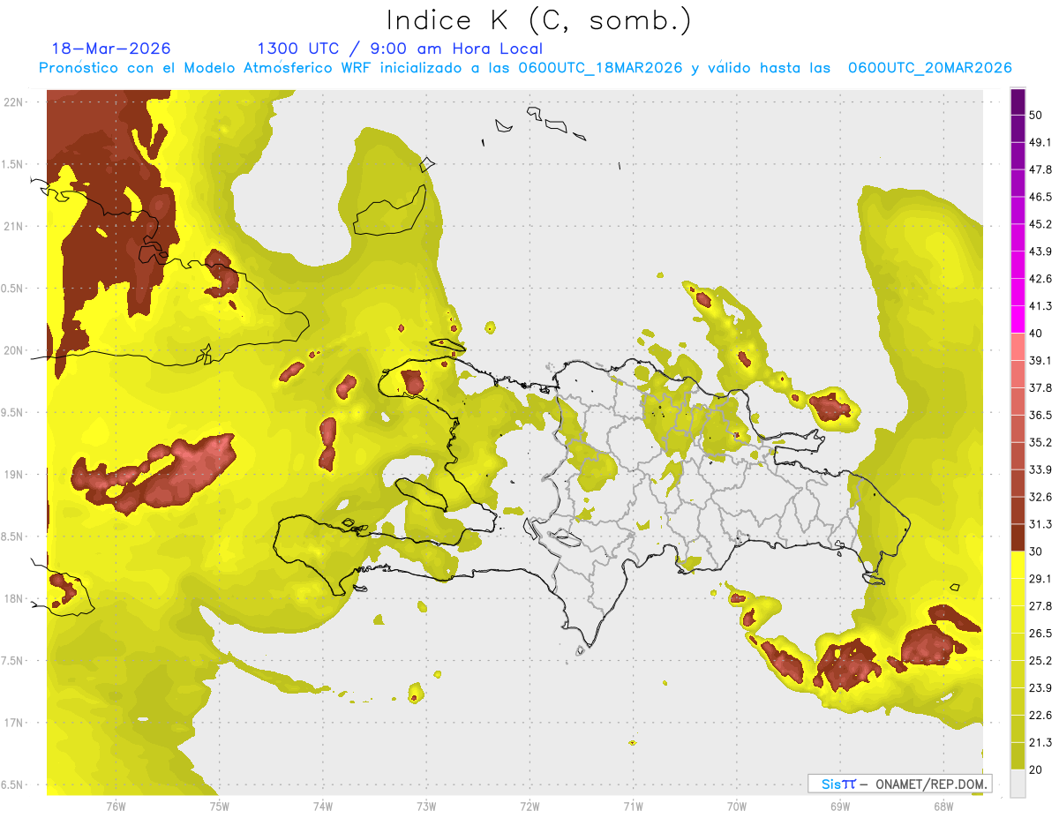
Task: Click the 19N latitude axis label
Action: pos(12,475)
